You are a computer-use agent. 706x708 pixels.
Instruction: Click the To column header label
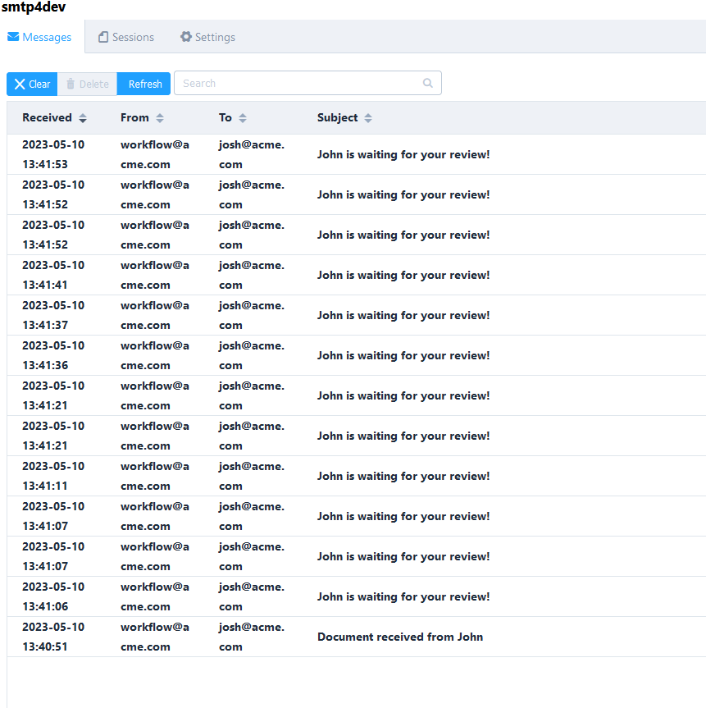point(225,118)
